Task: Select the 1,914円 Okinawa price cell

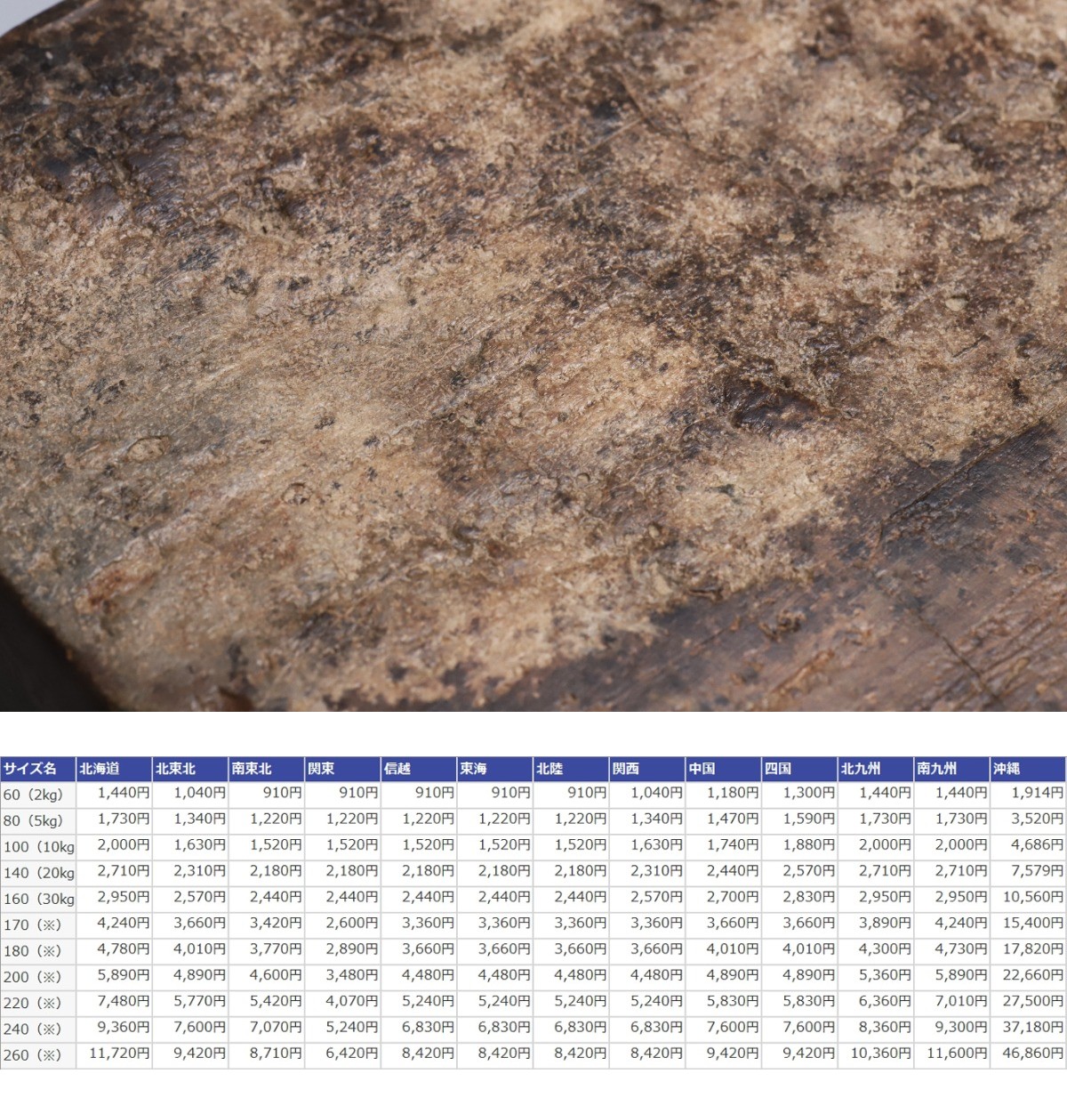Action: click(x=1028, y=793)
